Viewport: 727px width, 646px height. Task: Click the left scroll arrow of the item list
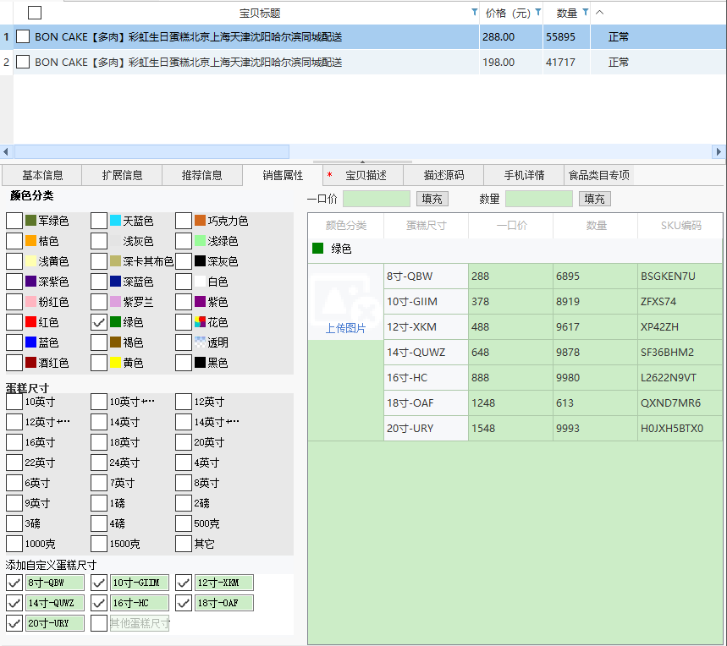[x=7, y=152]
